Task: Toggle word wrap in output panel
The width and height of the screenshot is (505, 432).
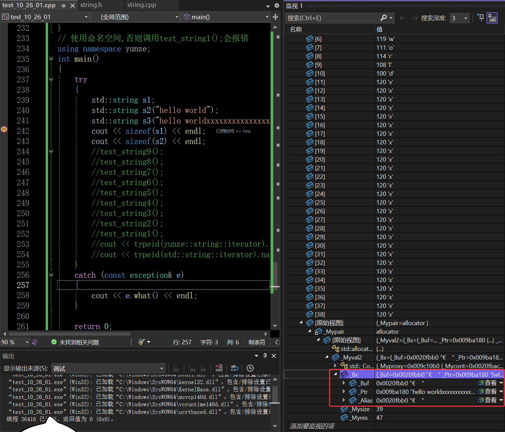Action: coord(235,368)
